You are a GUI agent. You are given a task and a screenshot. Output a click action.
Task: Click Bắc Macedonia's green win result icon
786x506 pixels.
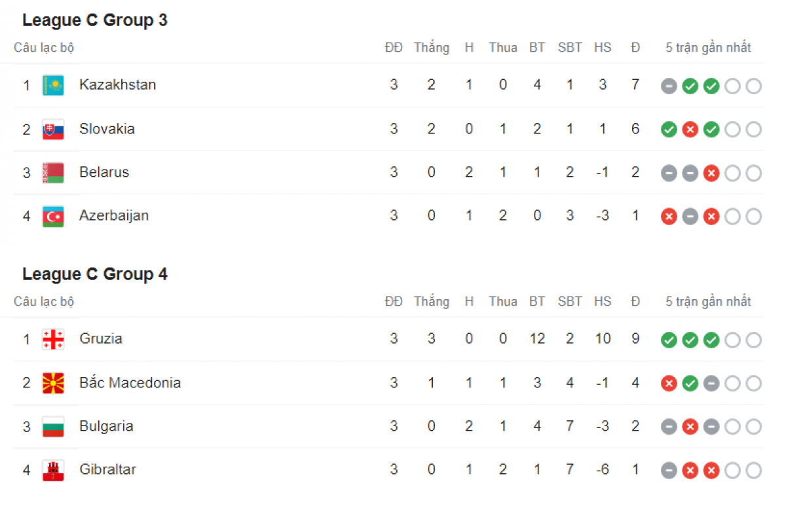(690, 384)
